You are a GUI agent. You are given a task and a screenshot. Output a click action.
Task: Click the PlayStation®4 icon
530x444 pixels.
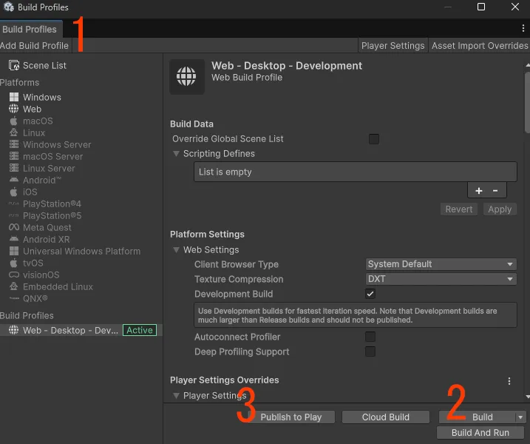pos(14,203)
